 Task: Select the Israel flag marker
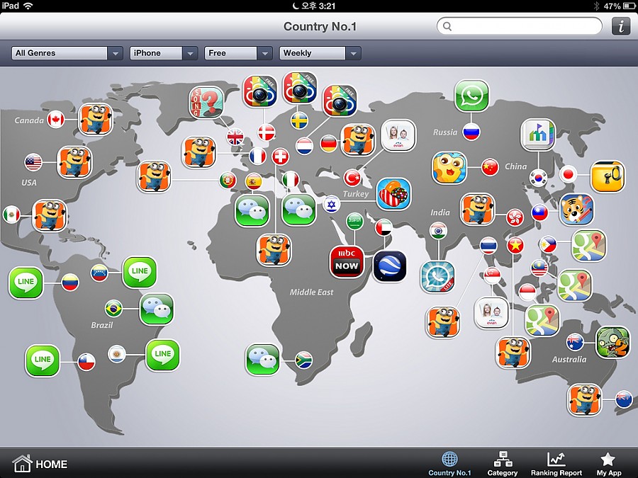[x=332, y=204]
